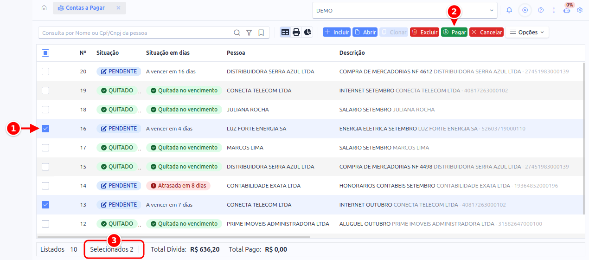Toggle the select-all header checkbox

[45, 53]
